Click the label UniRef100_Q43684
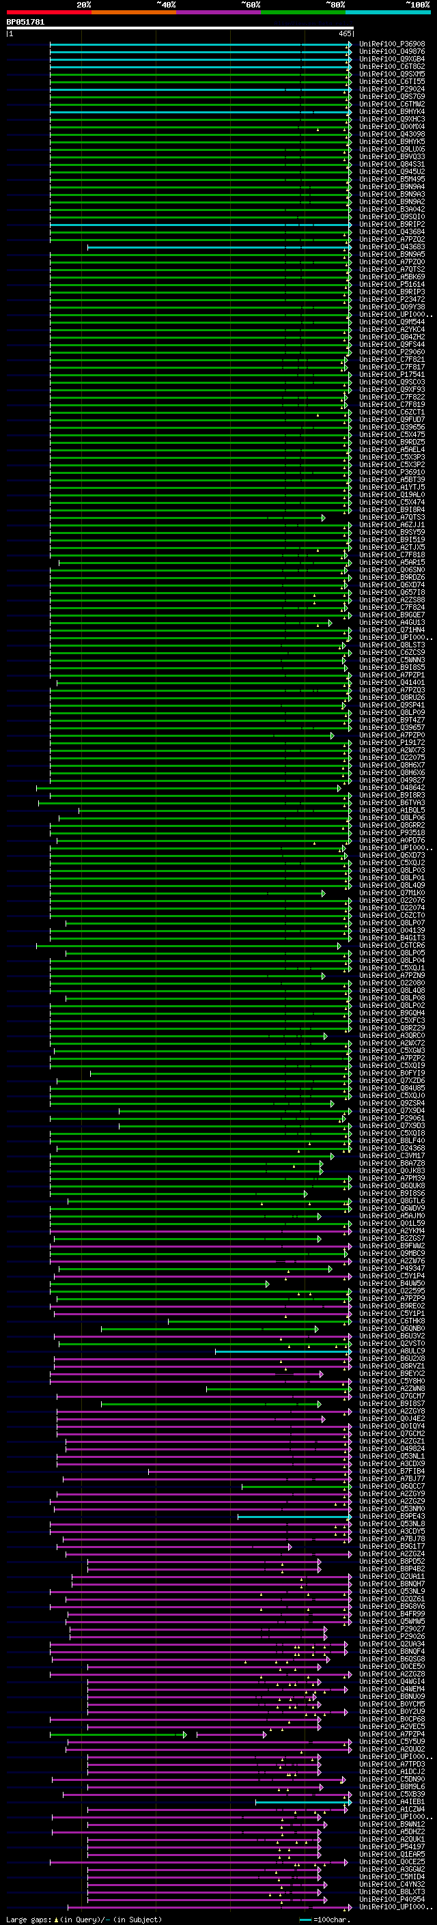 (x=392, y=231)
